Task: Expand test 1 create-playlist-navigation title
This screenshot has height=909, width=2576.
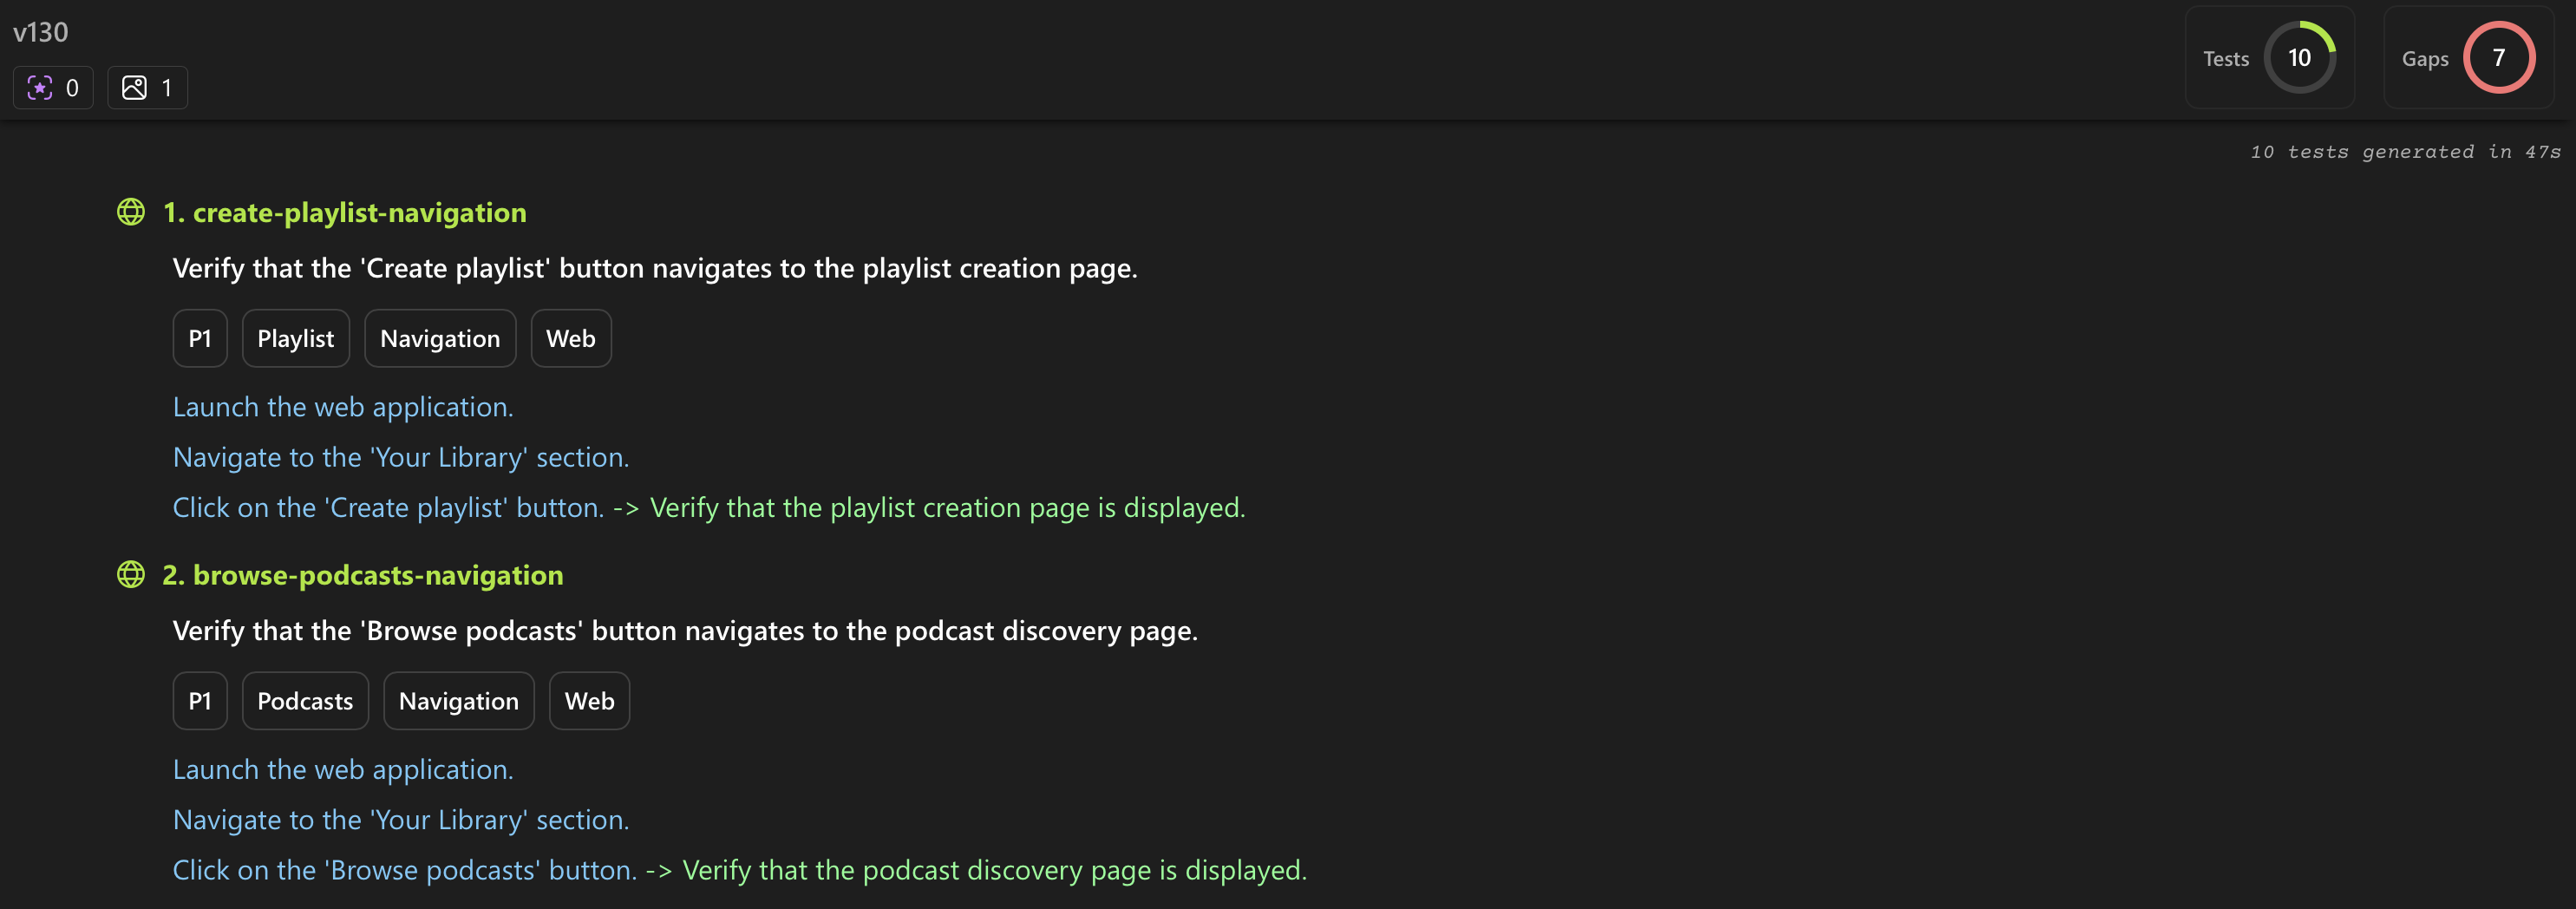Action: pyautogui.click(x=344, y=212)
